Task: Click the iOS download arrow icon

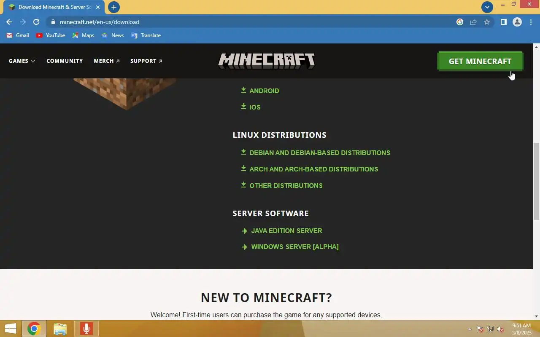Action: coord(243,107)
